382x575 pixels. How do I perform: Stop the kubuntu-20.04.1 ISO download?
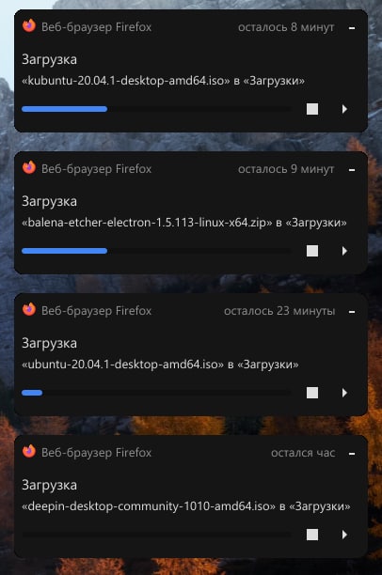312,109
